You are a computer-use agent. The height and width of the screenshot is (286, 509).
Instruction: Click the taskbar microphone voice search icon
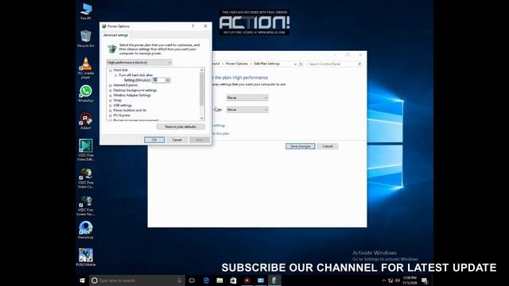[179, 280]
